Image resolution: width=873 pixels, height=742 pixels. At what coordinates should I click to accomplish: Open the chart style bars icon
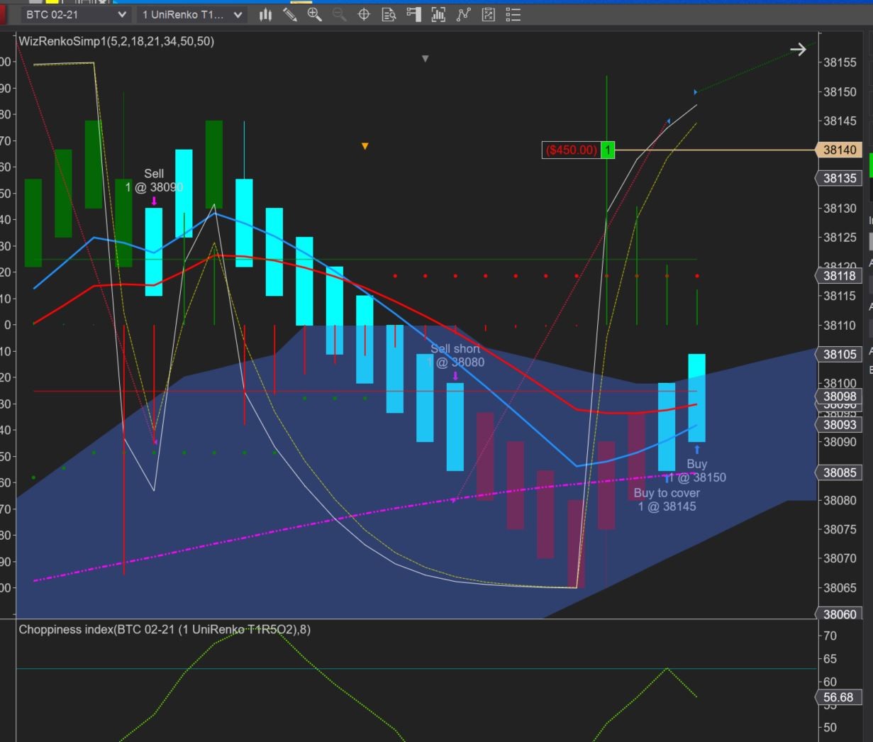click(x=265, y=14)
